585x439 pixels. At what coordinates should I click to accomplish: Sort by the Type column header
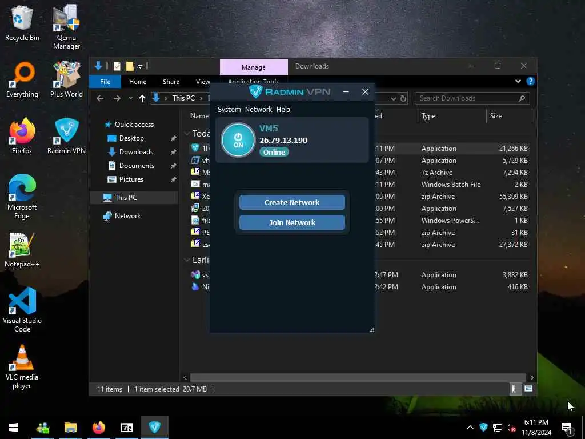point(452,116)
